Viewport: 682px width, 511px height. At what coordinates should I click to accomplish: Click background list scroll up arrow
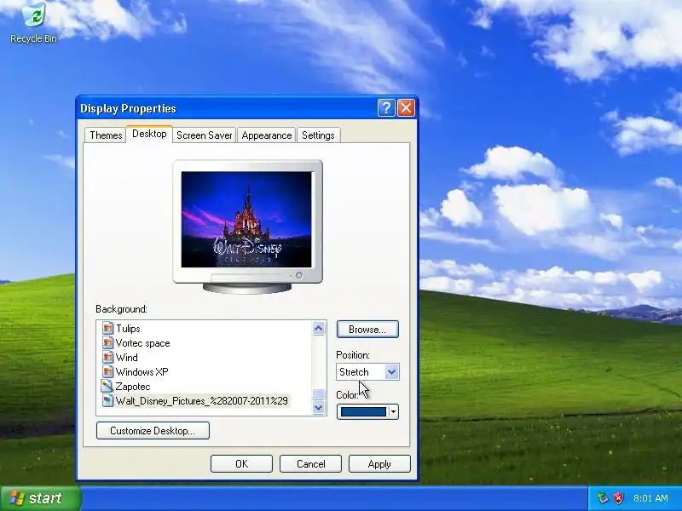pyautogui.click(x=319, y=329)
